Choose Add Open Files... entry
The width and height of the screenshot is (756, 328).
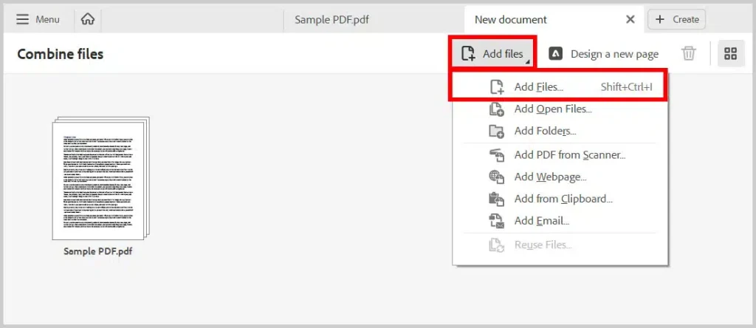pos(560,109)
